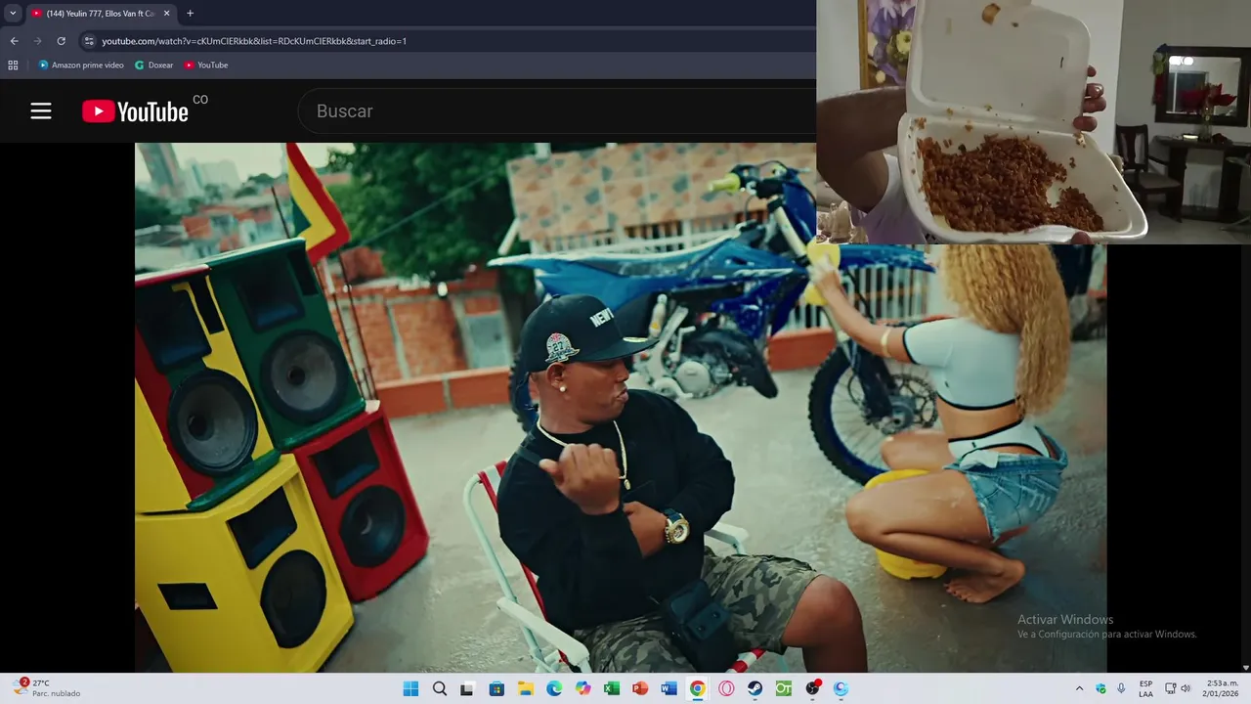The height and width of the screenshot is (704, 1251).
Task: Click the youtube.com URL in address bar
Action: click(254, 41)
